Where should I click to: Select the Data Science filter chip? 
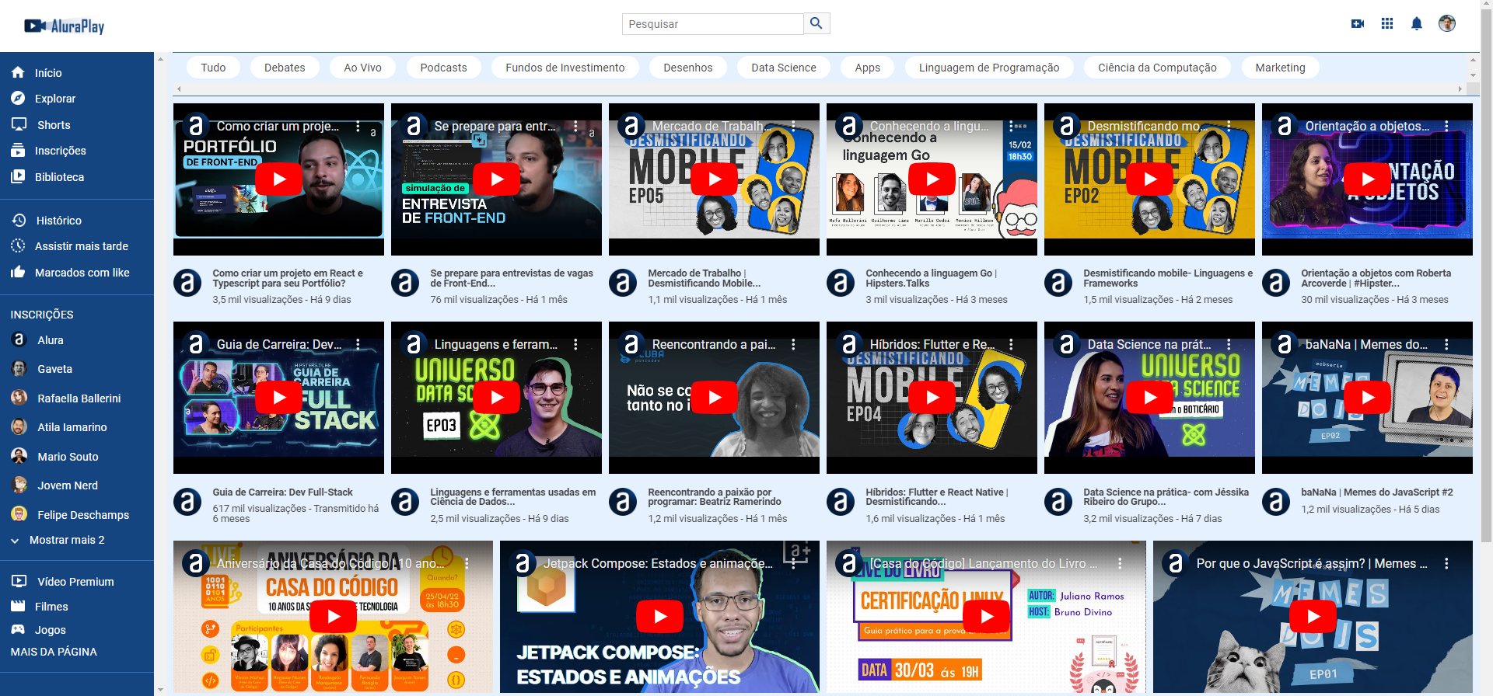[x=783, y=68]
